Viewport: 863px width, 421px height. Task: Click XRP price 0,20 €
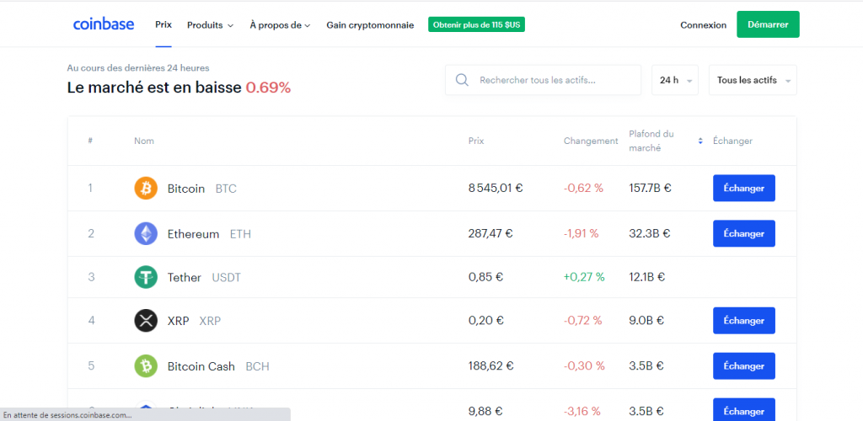point(485,321)
